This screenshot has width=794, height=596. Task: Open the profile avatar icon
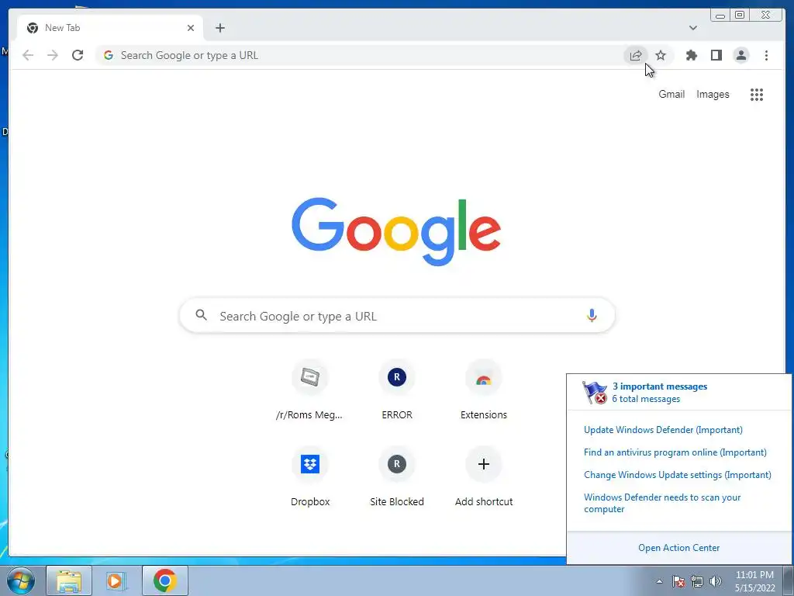pos(740,55)
